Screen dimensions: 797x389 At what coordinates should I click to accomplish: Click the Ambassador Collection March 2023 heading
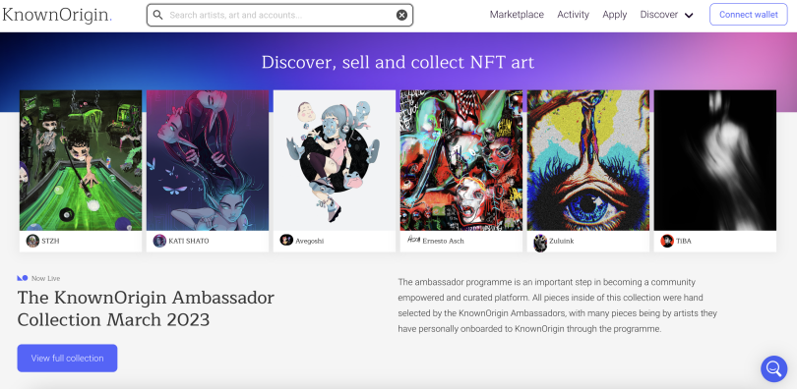[x=146, y=308]
